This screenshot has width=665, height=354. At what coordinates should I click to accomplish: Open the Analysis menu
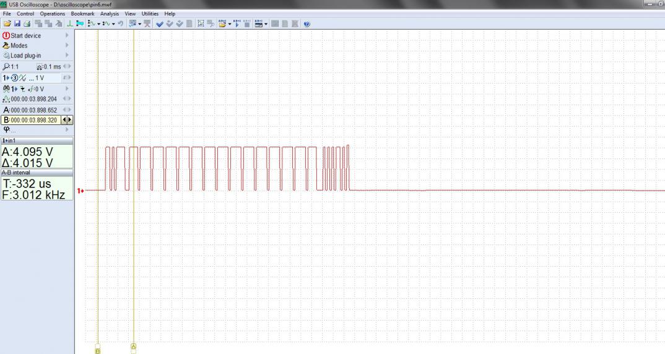click(110, 14)
